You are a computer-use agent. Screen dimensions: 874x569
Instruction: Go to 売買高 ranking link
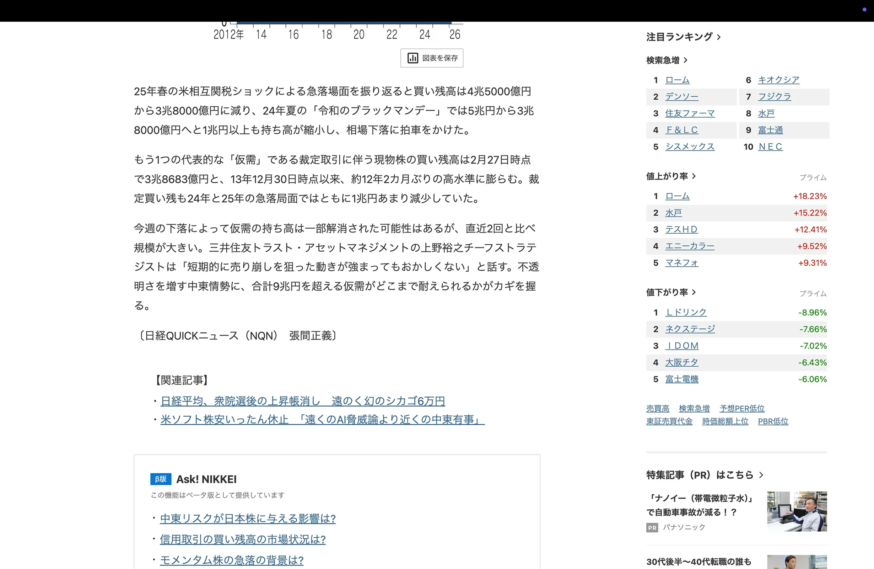click(x=657, y=408)
